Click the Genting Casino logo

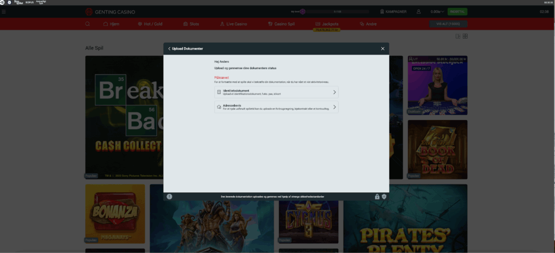(x=110, y=12)
